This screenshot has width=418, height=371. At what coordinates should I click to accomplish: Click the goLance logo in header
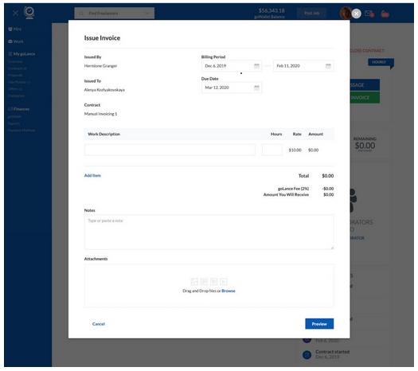29,13
